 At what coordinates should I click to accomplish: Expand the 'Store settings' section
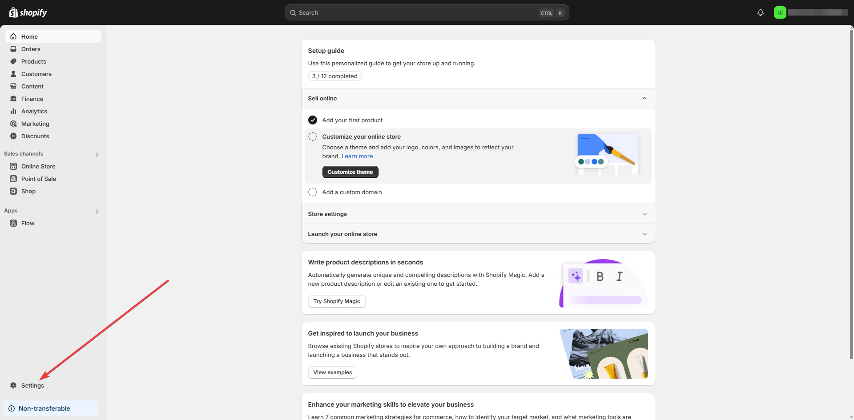pos(645,214)
